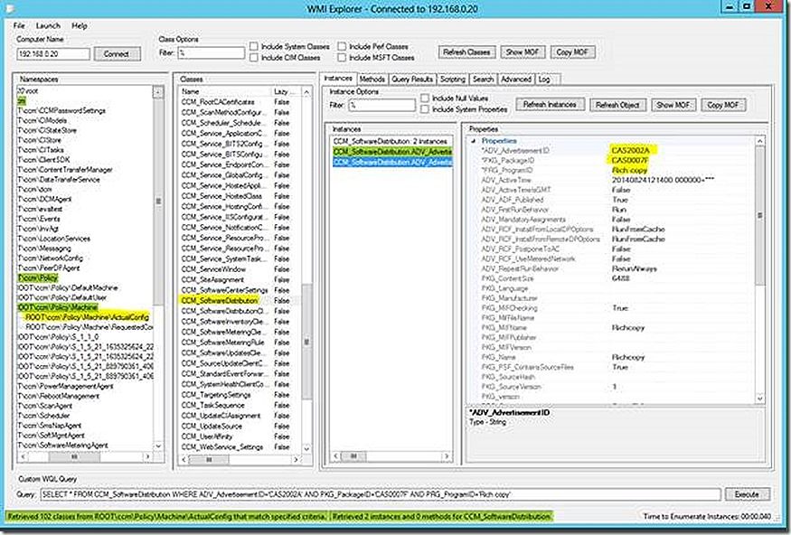
Task: Select the Instances tab
Action: [338, 78]
